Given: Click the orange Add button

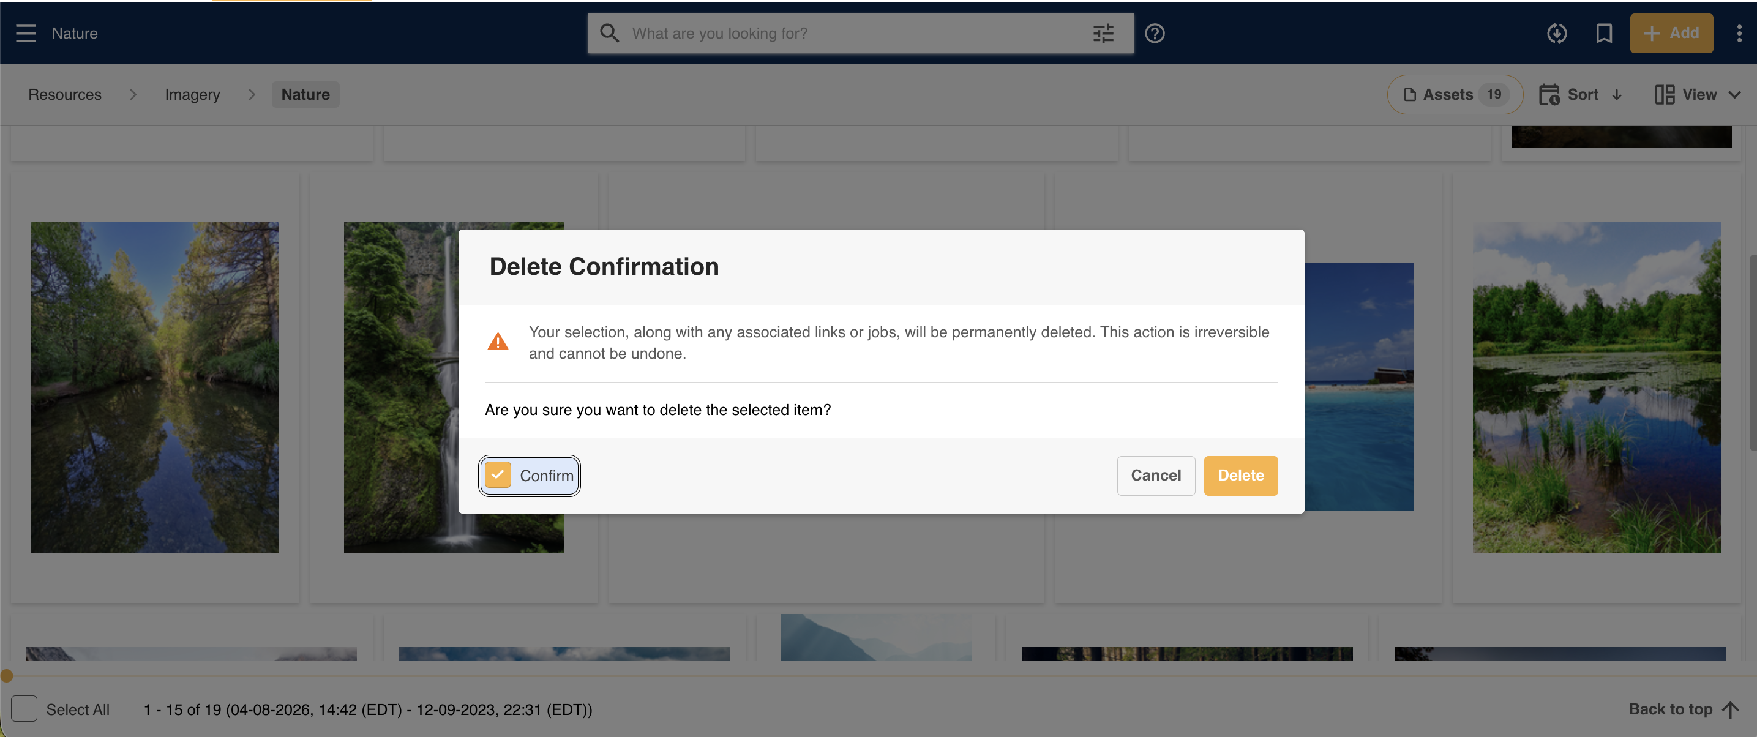Looking at the screenshot, I should pos(1671,32).
